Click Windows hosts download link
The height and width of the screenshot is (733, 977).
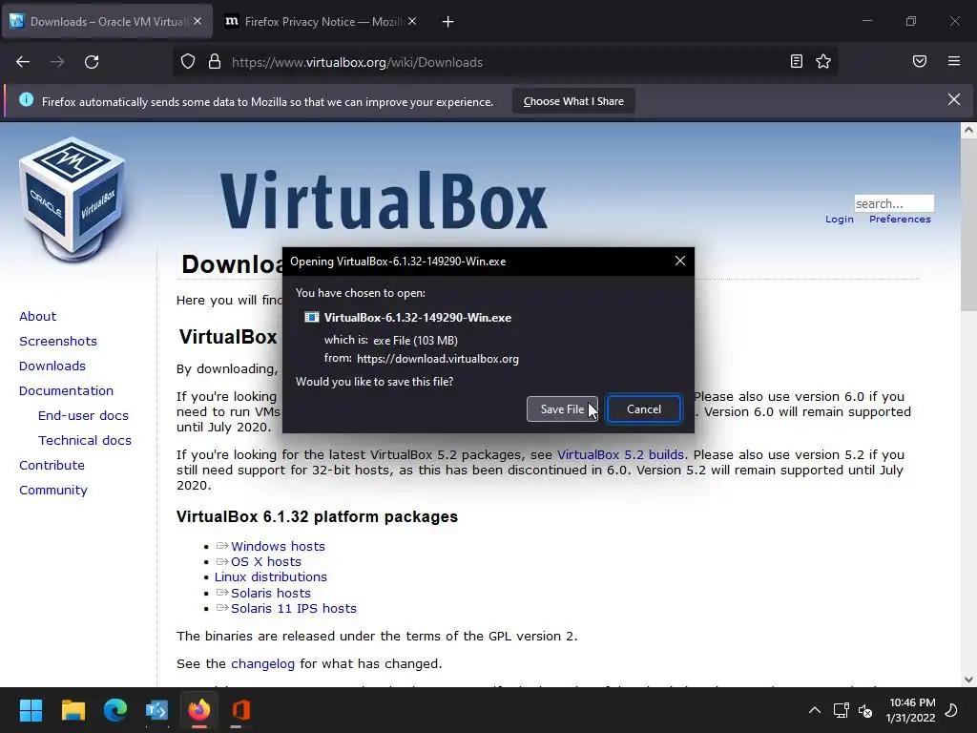coord(278,546)
